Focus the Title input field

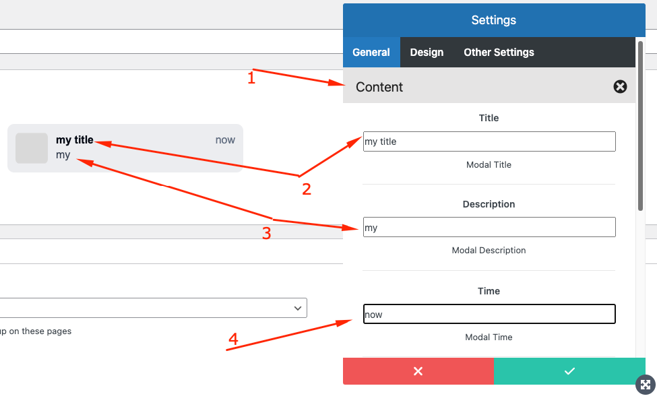(489, 141)
